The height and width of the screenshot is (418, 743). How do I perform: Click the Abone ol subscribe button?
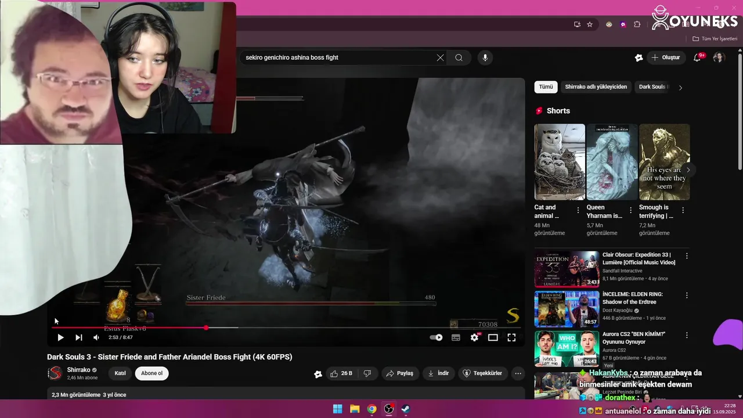point(152,373)
